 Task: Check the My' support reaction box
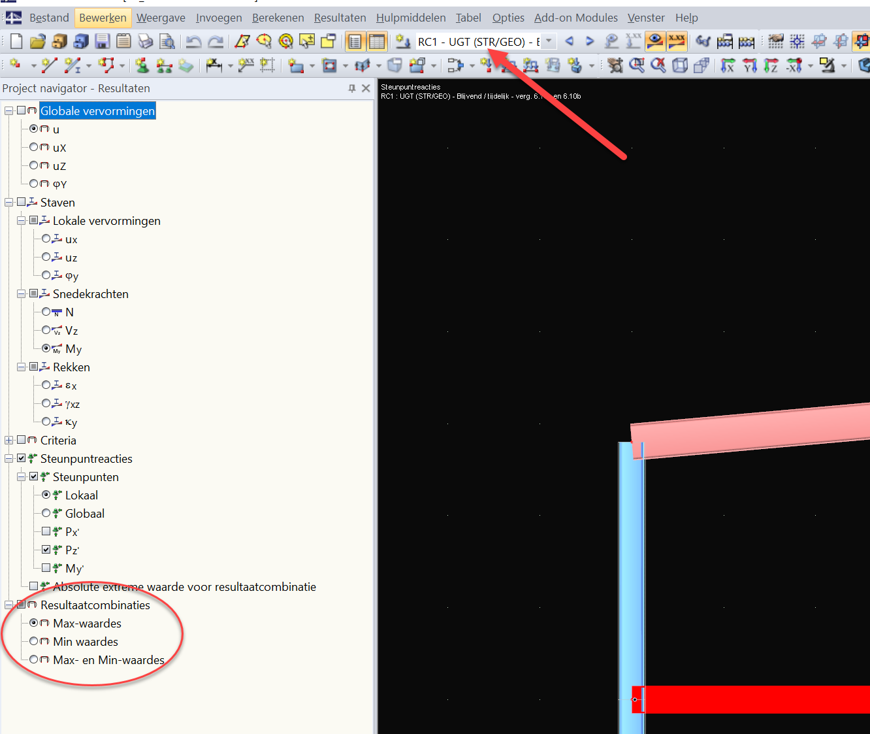point(46,568)
